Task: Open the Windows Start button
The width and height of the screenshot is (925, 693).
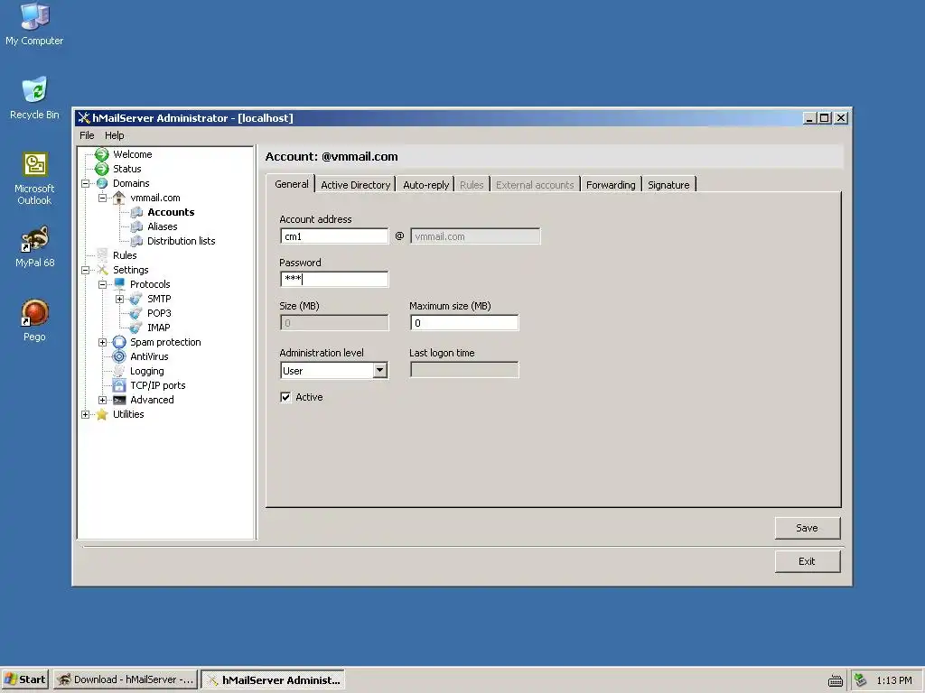Action: (24, 679)
